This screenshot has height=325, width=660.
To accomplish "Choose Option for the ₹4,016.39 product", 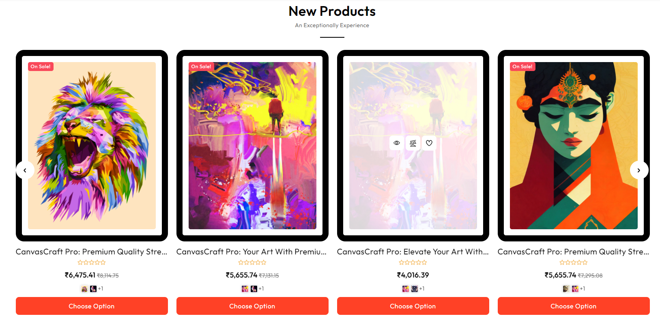I will pos(413,306).
